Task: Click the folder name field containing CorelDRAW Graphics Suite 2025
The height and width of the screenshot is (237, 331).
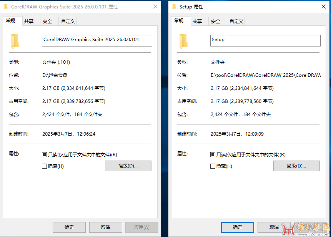Action: (97, 41)
